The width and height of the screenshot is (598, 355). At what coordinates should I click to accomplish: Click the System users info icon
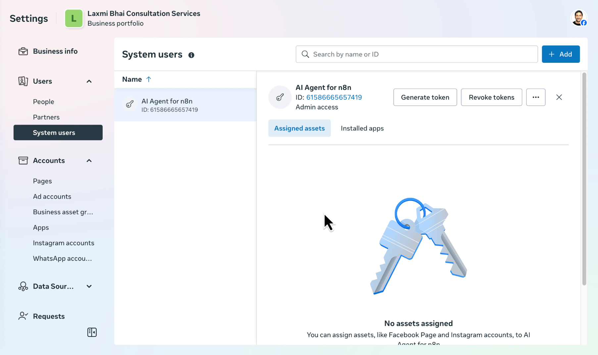tap(191, 55)
